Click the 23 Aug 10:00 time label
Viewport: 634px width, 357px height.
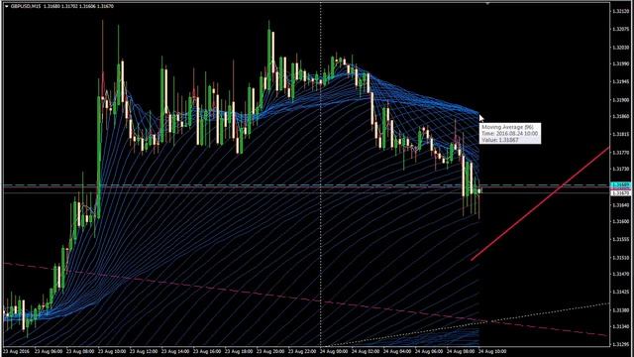pyautogui.click(x=112, y=351)
